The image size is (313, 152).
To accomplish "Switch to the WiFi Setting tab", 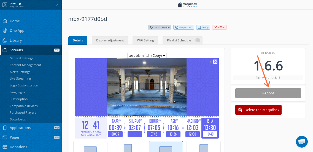I will click(x=145, y=40).
